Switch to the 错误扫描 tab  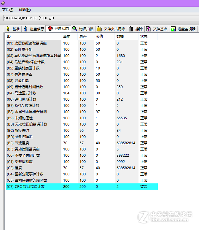click(83, 29)
